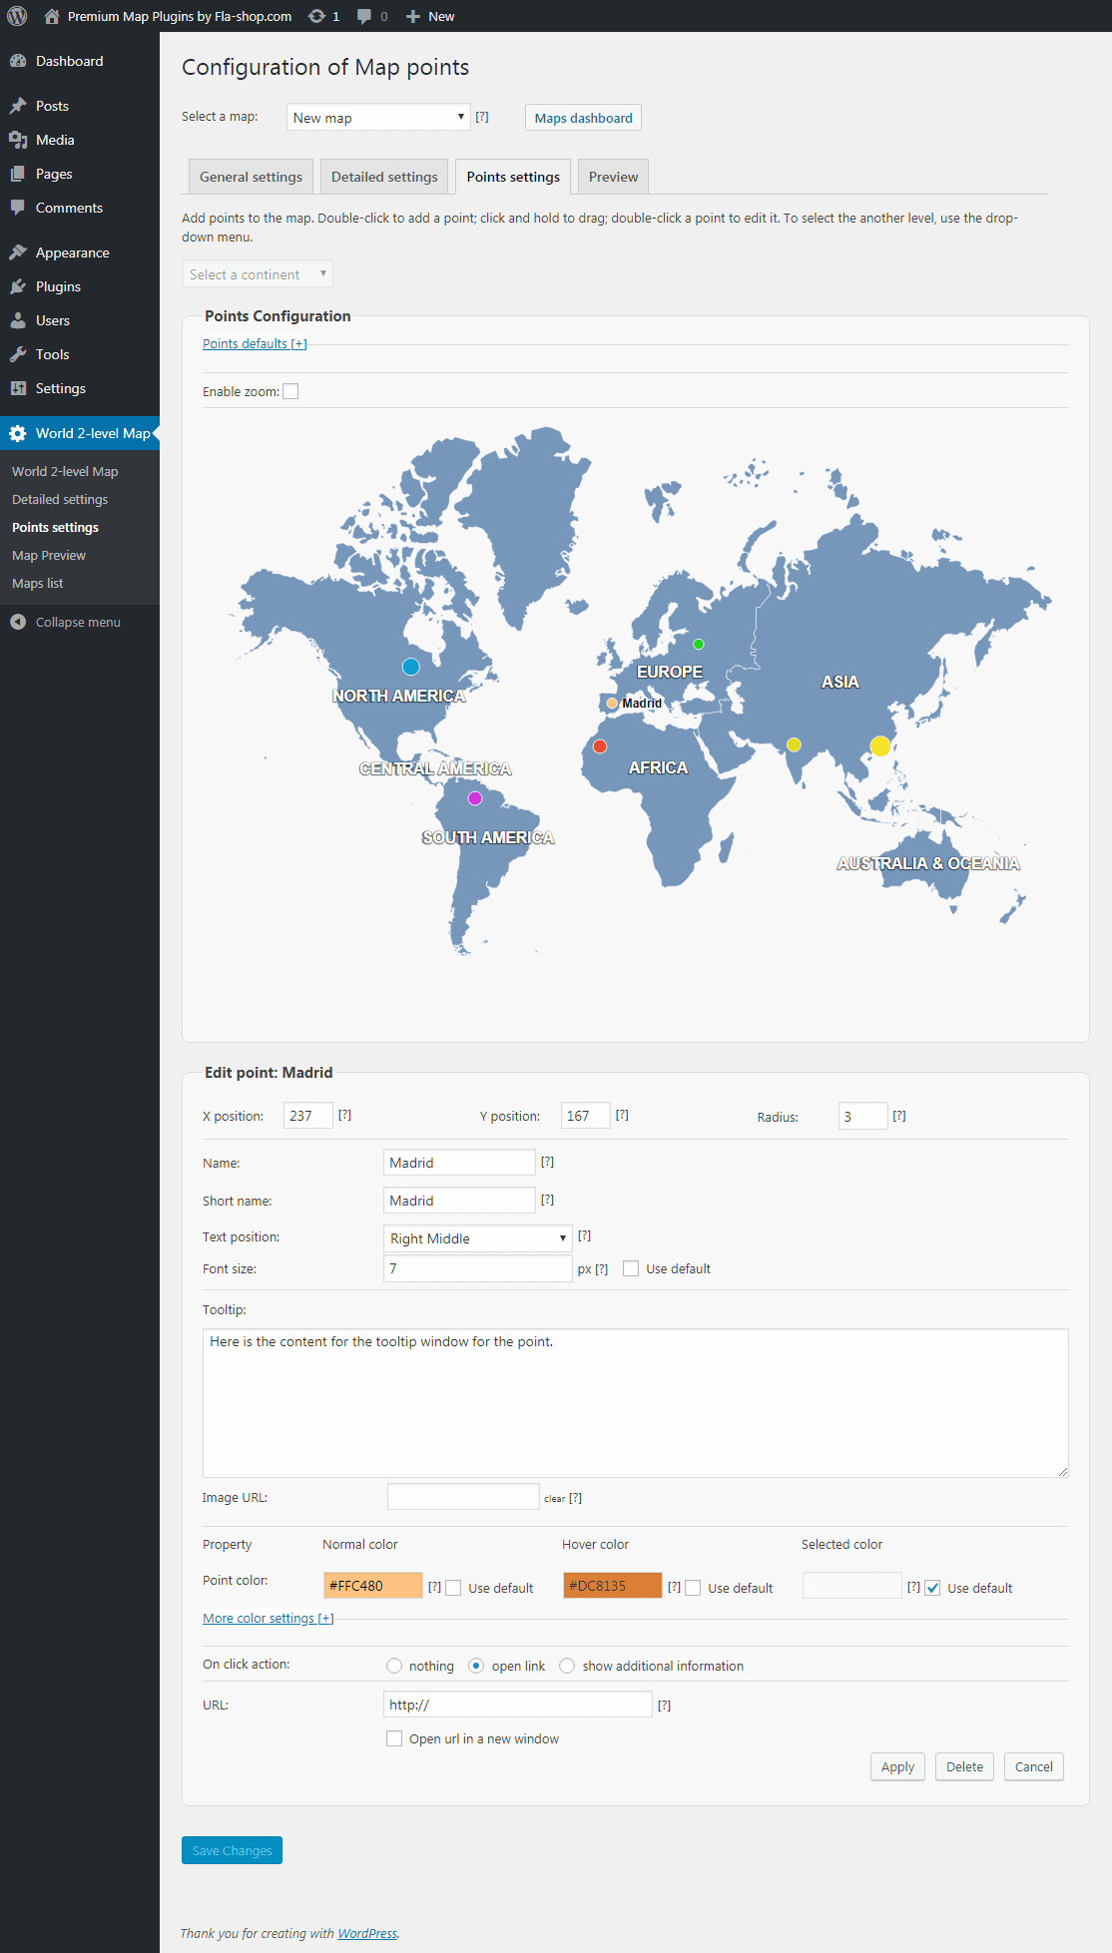
Task: Click the Delete button
Action: (964, 1766)
